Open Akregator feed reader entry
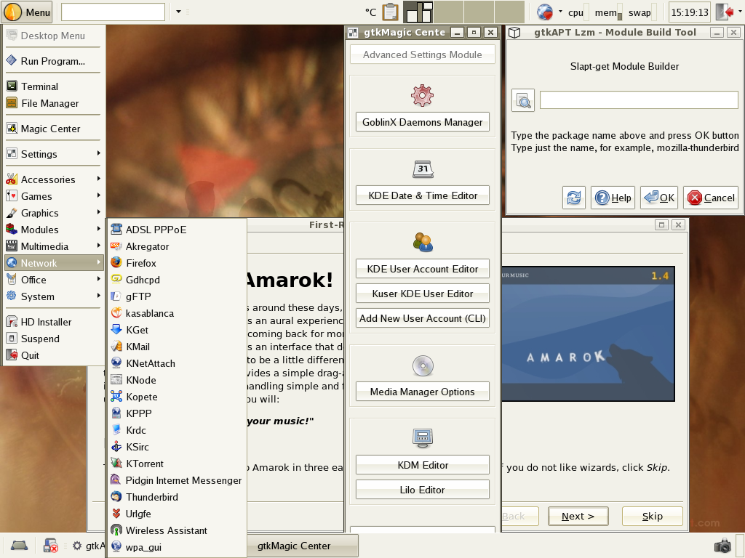Screen dimensions: 745x558 coord(177,246)
